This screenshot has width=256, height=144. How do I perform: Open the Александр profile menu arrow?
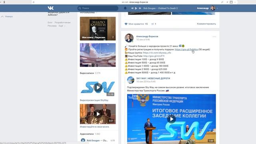click(x=217, y=8)
